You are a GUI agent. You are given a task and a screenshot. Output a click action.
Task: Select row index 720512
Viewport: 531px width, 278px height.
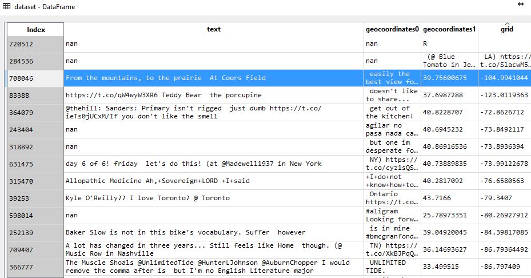pos(35,44)
